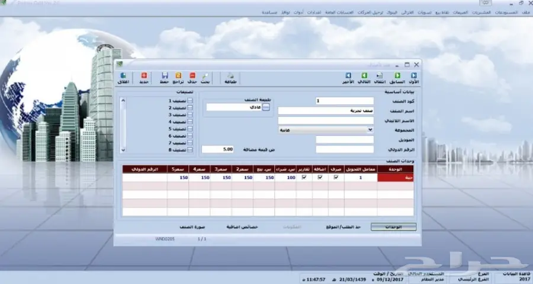Open the نوافذ menu

coord(285,12)
